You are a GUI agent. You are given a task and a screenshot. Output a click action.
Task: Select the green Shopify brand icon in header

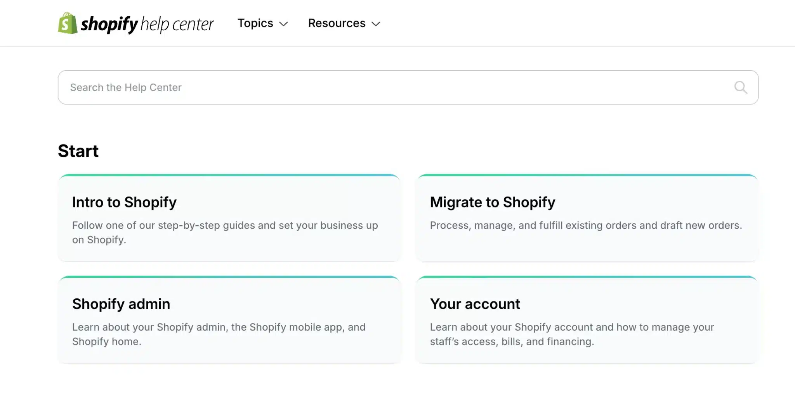point(67,24)
